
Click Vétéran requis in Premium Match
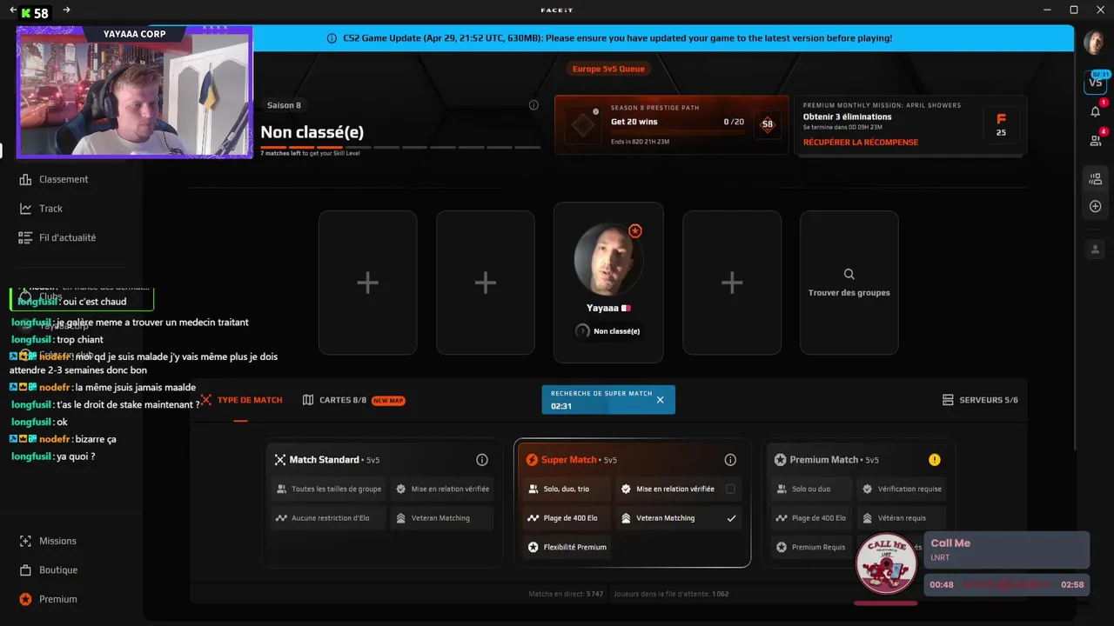pos(900,518)
